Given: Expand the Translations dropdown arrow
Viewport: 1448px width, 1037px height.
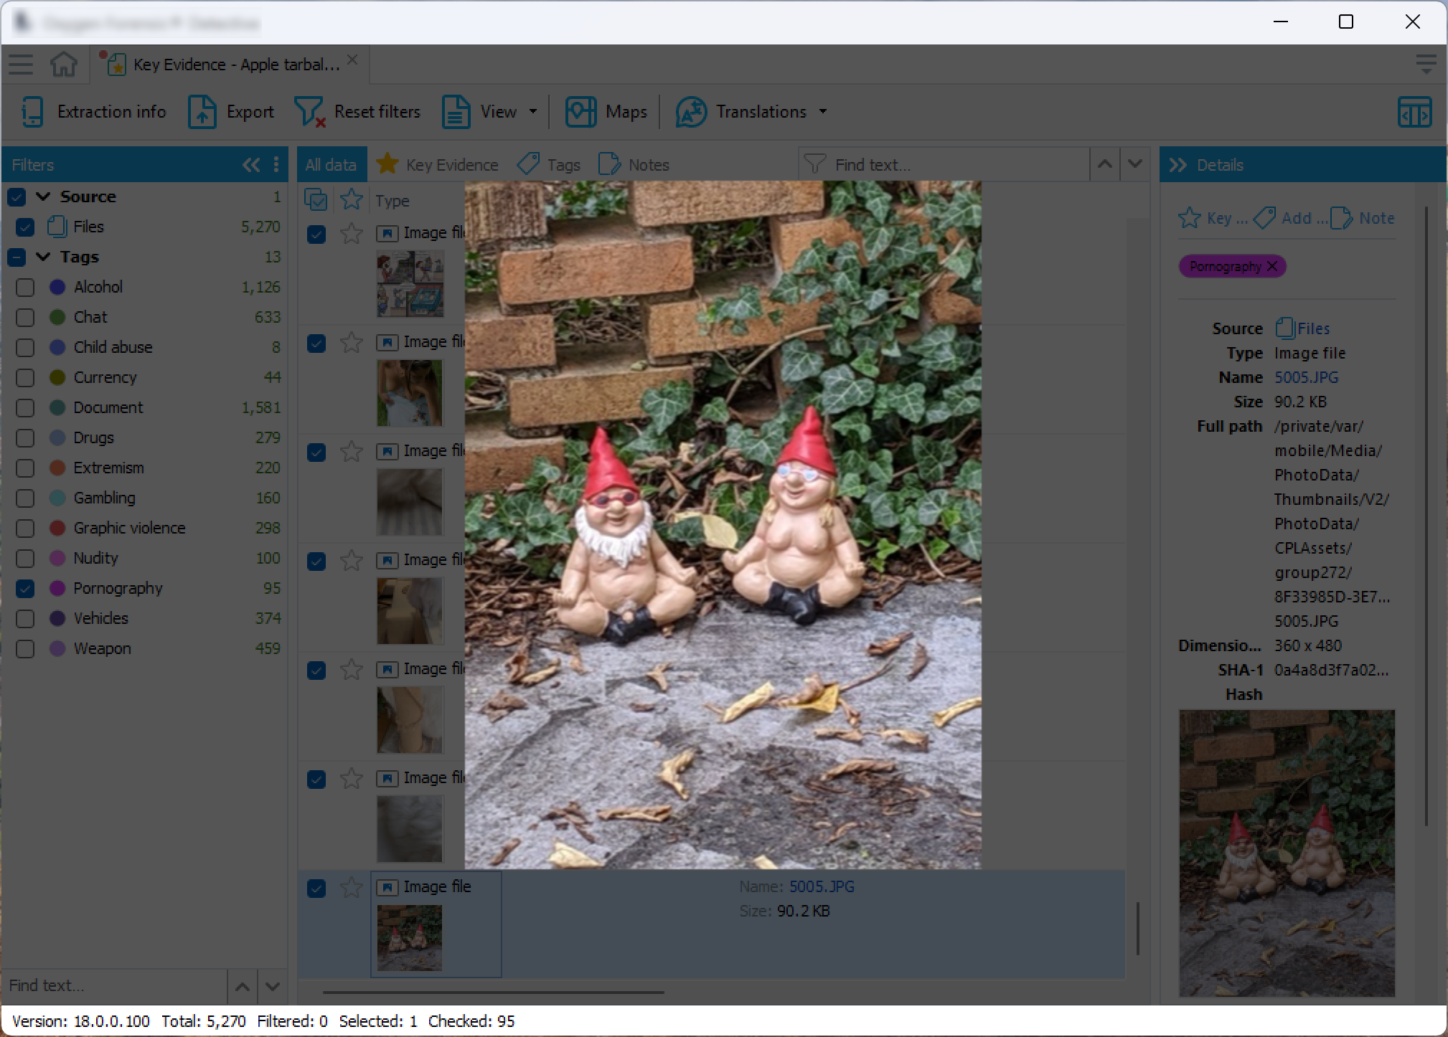Looking at the screenshot, I should coord(823,112).
